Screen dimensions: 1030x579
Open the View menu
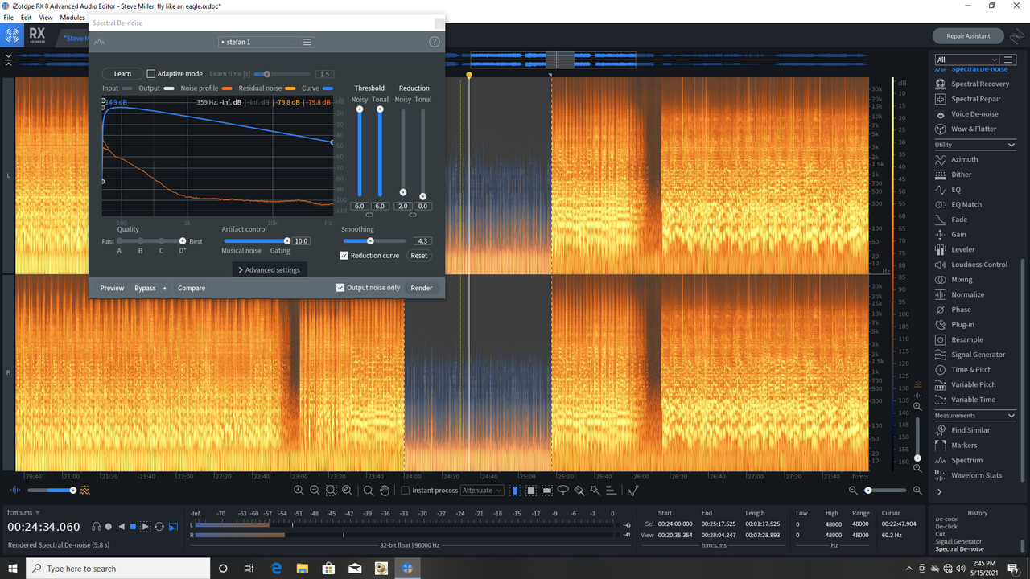(x=46, y=17)
